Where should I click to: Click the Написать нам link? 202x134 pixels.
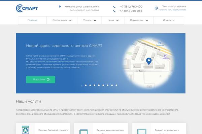[x=165, y=10]
